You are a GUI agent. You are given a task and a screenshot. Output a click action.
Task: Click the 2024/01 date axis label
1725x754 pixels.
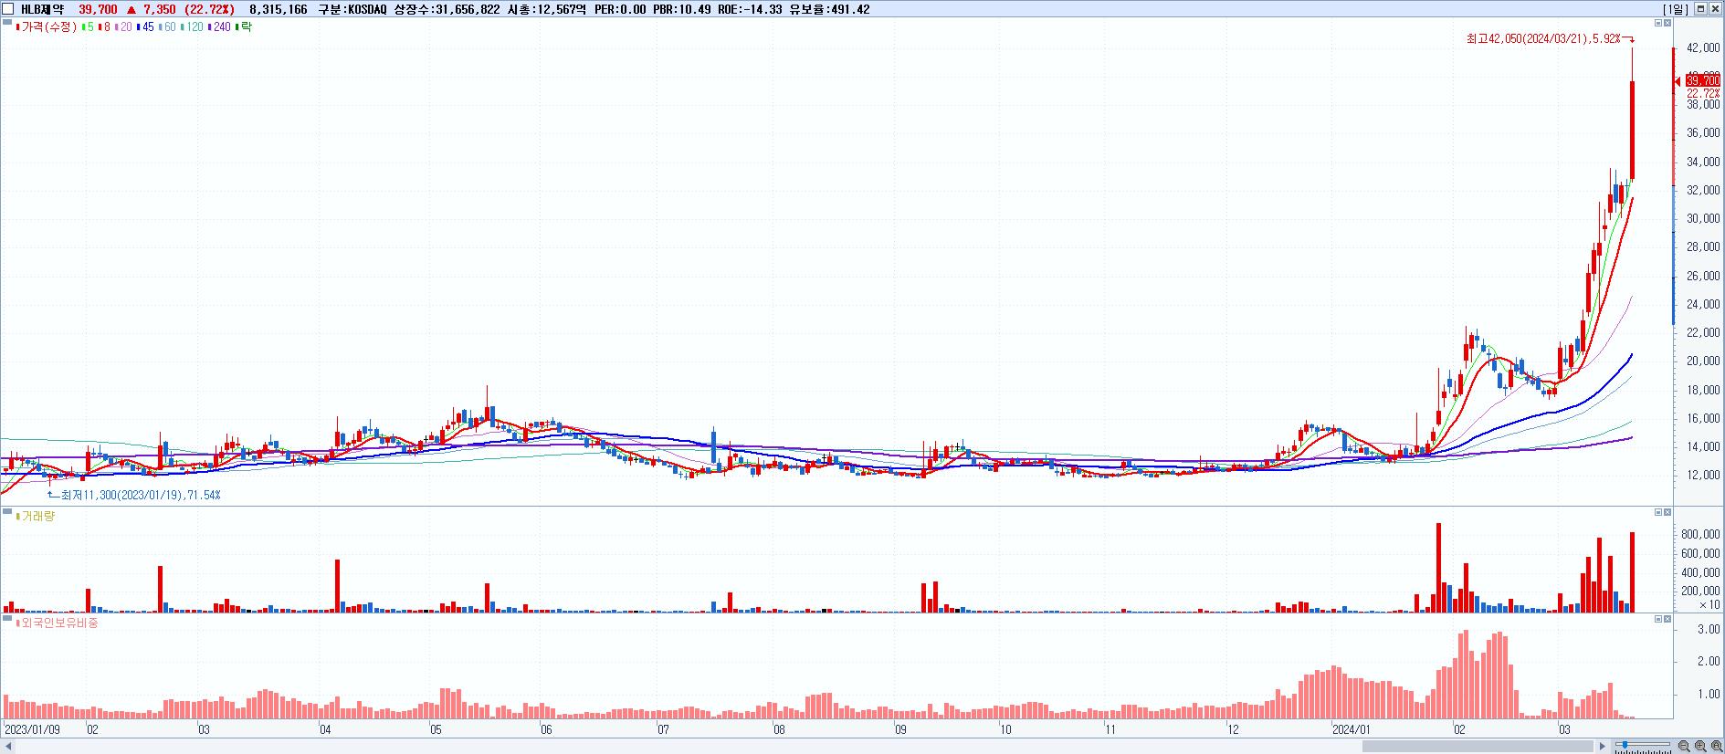(x=1352, y=729)
